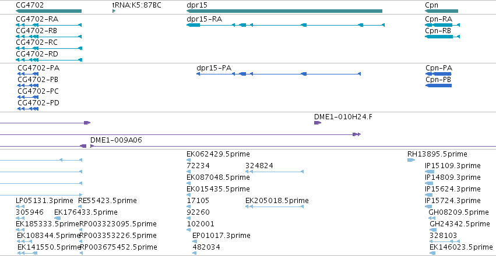The image size is (496, 256).
Task: Select the spliced glyph under EK205018.5prime
Action: coord(275,207)
